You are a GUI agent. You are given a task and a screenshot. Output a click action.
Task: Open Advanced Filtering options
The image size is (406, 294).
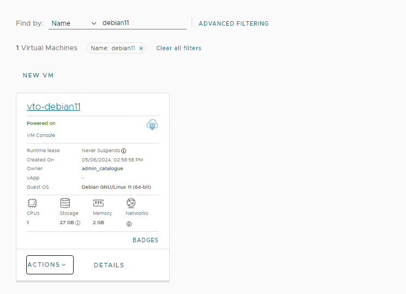coord(234,23)
